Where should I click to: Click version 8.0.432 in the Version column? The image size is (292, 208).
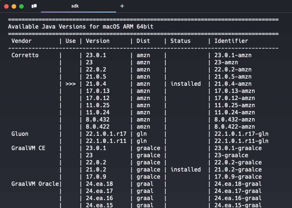tap(98, 120)
